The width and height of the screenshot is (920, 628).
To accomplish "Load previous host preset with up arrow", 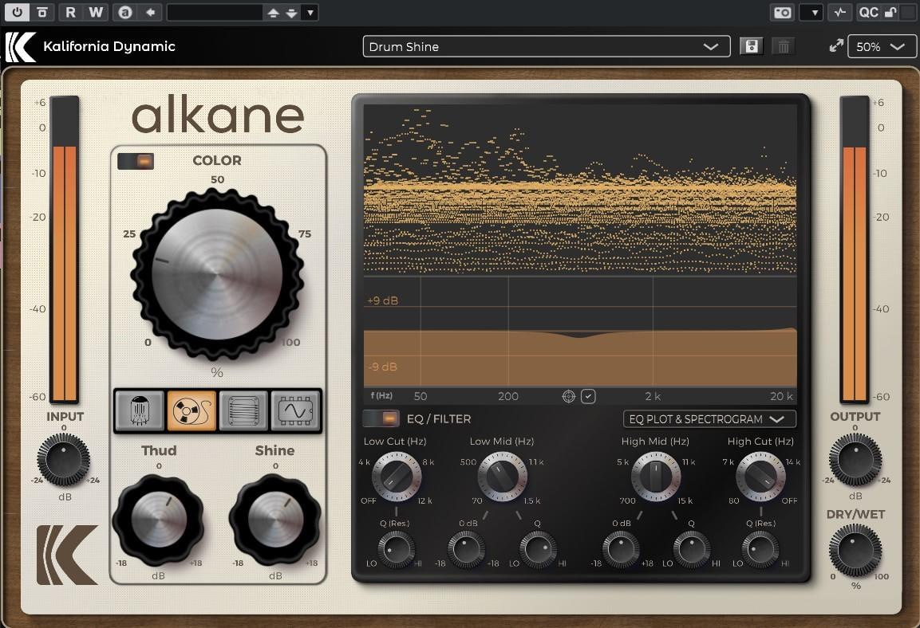I will point(273,12).
